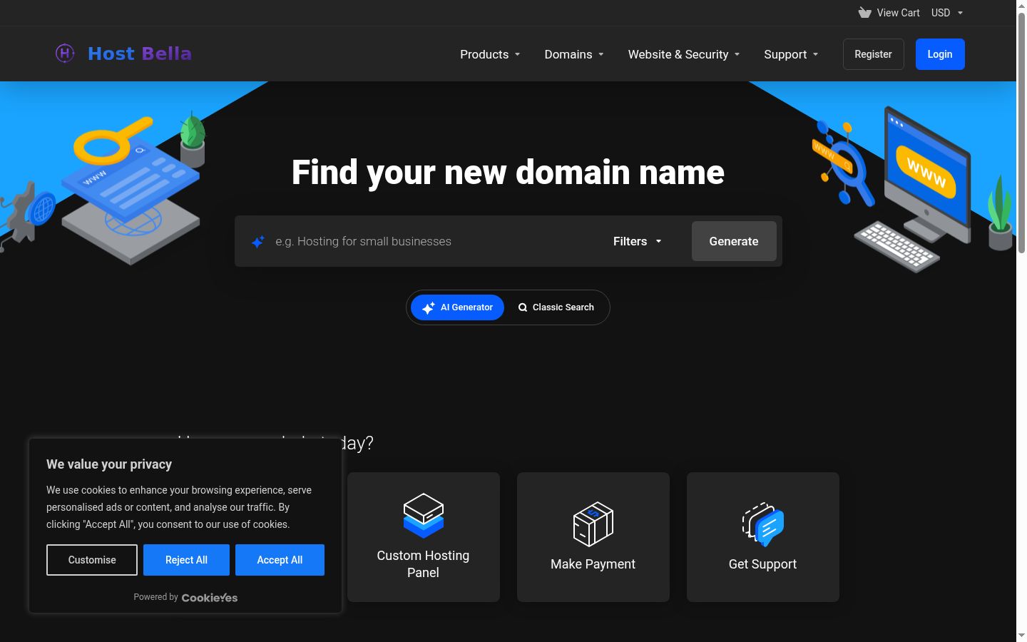The image size is (1027, 642).
Task: Click the Login button
Action: tap(940, 54)
